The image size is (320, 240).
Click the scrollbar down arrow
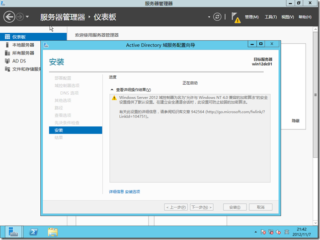click(x=316, y=223)
